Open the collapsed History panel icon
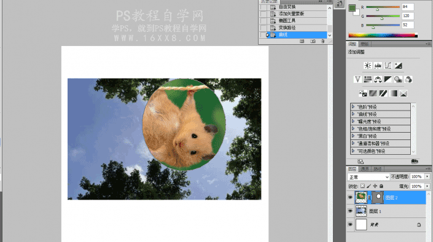 pyautogui.click(x=340, y=4)
